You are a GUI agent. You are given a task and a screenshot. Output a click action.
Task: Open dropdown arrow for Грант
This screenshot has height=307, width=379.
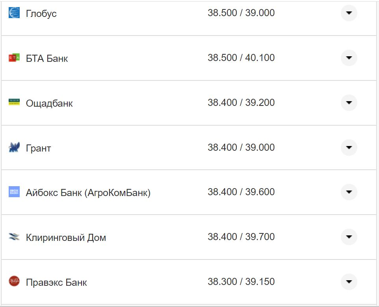tap(349, 148)
